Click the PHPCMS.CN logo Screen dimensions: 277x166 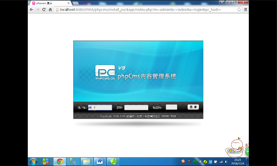pyautogui.click(x=105, y=72)
